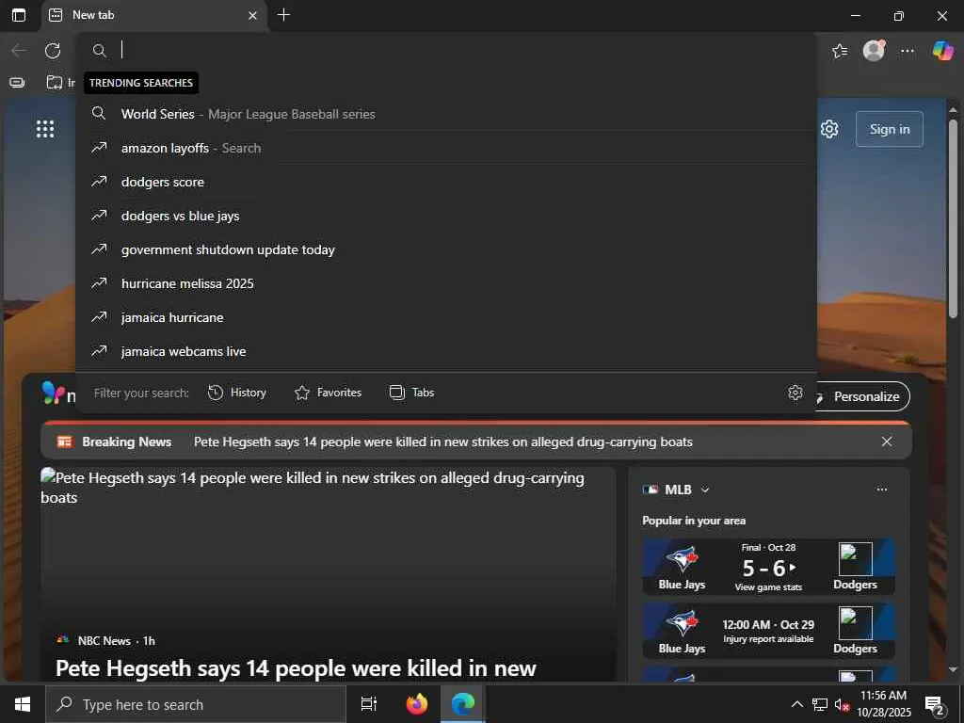Open Windows Start menu
964x723 pixels.
coord(23,704)
